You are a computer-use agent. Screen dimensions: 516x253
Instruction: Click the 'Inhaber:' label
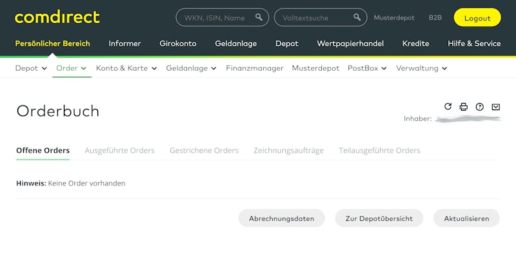tap(417, 118)
